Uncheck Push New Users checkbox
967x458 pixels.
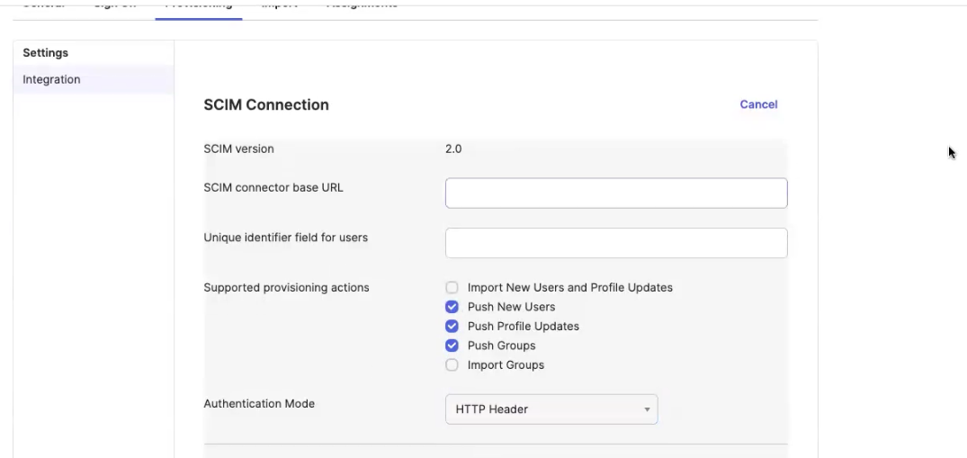pos(452,307)
